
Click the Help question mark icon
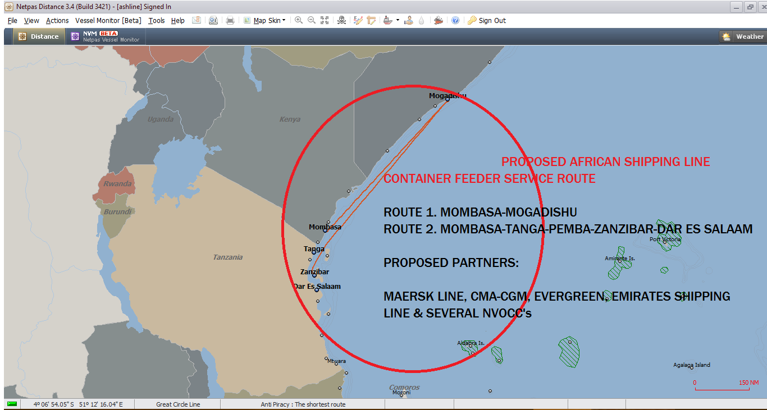(455, 20)
